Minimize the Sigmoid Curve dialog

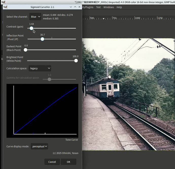71,7
